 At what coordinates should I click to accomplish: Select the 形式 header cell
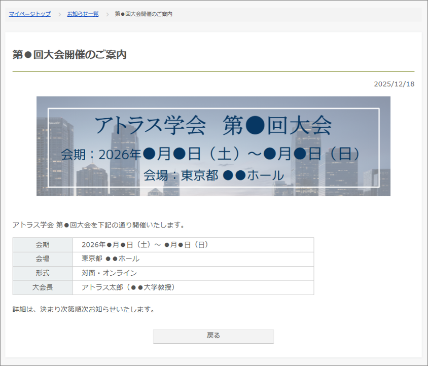43,273
